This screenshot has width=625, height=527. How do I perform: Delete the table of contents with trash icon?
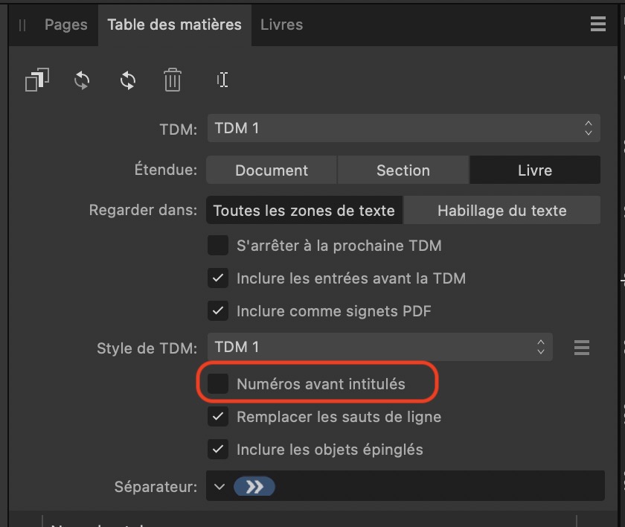point(172,80)
